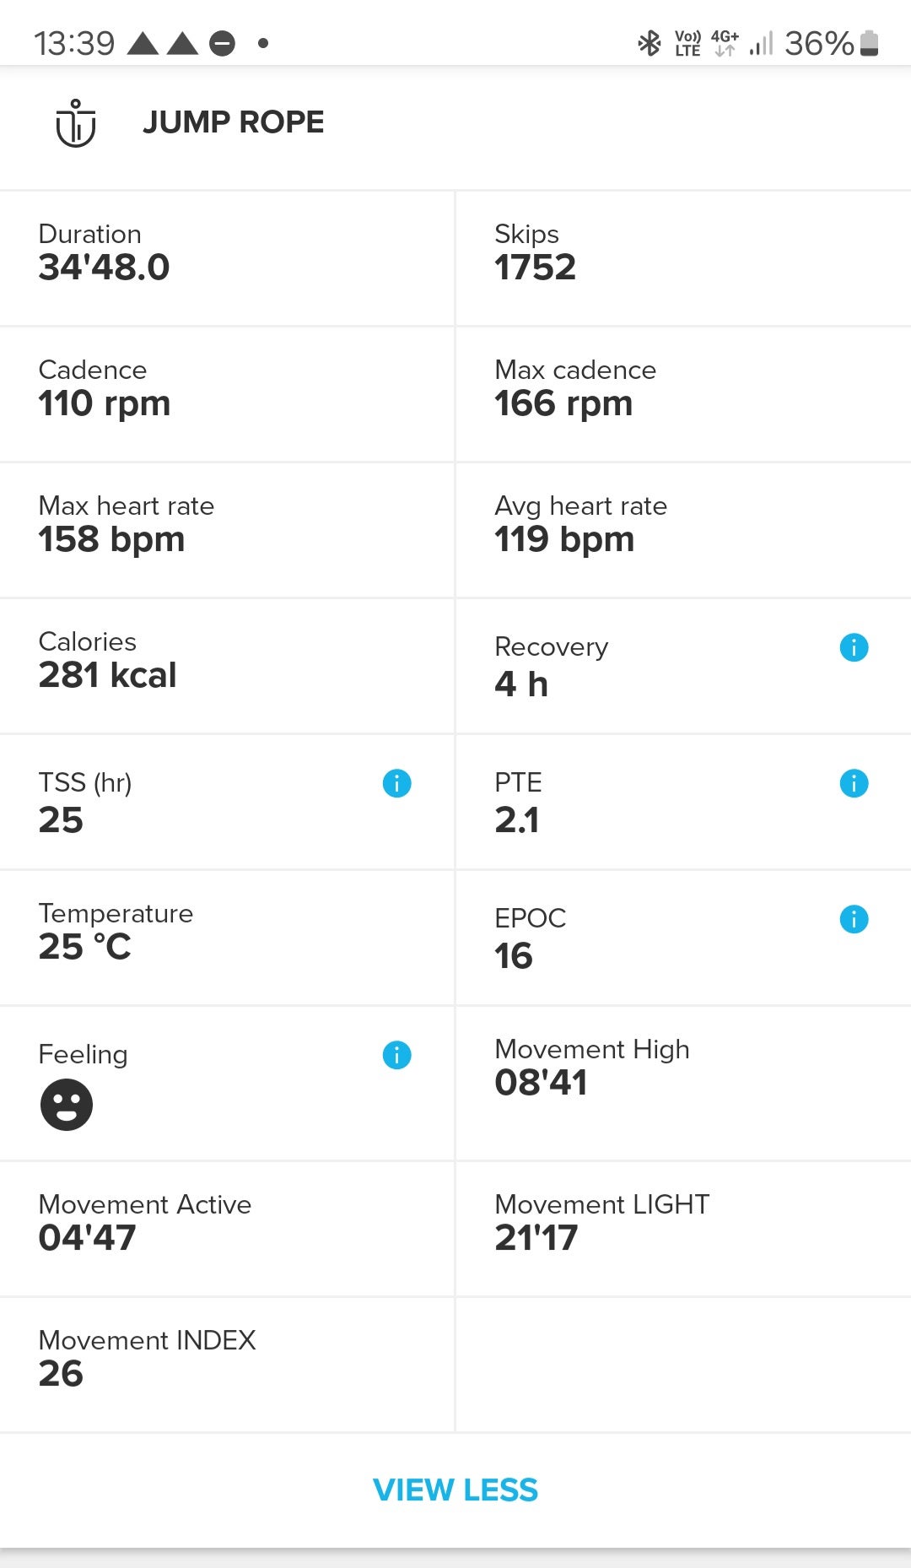This screenshot has width=911, height=1568.
Task: Collapse details with VIEW LESS
Action: 455,1490
